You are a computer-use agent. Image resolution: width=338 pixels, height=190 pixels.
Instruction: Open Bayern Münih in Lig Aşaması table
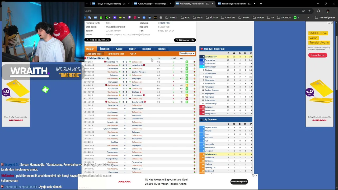(x=211, y=127)
